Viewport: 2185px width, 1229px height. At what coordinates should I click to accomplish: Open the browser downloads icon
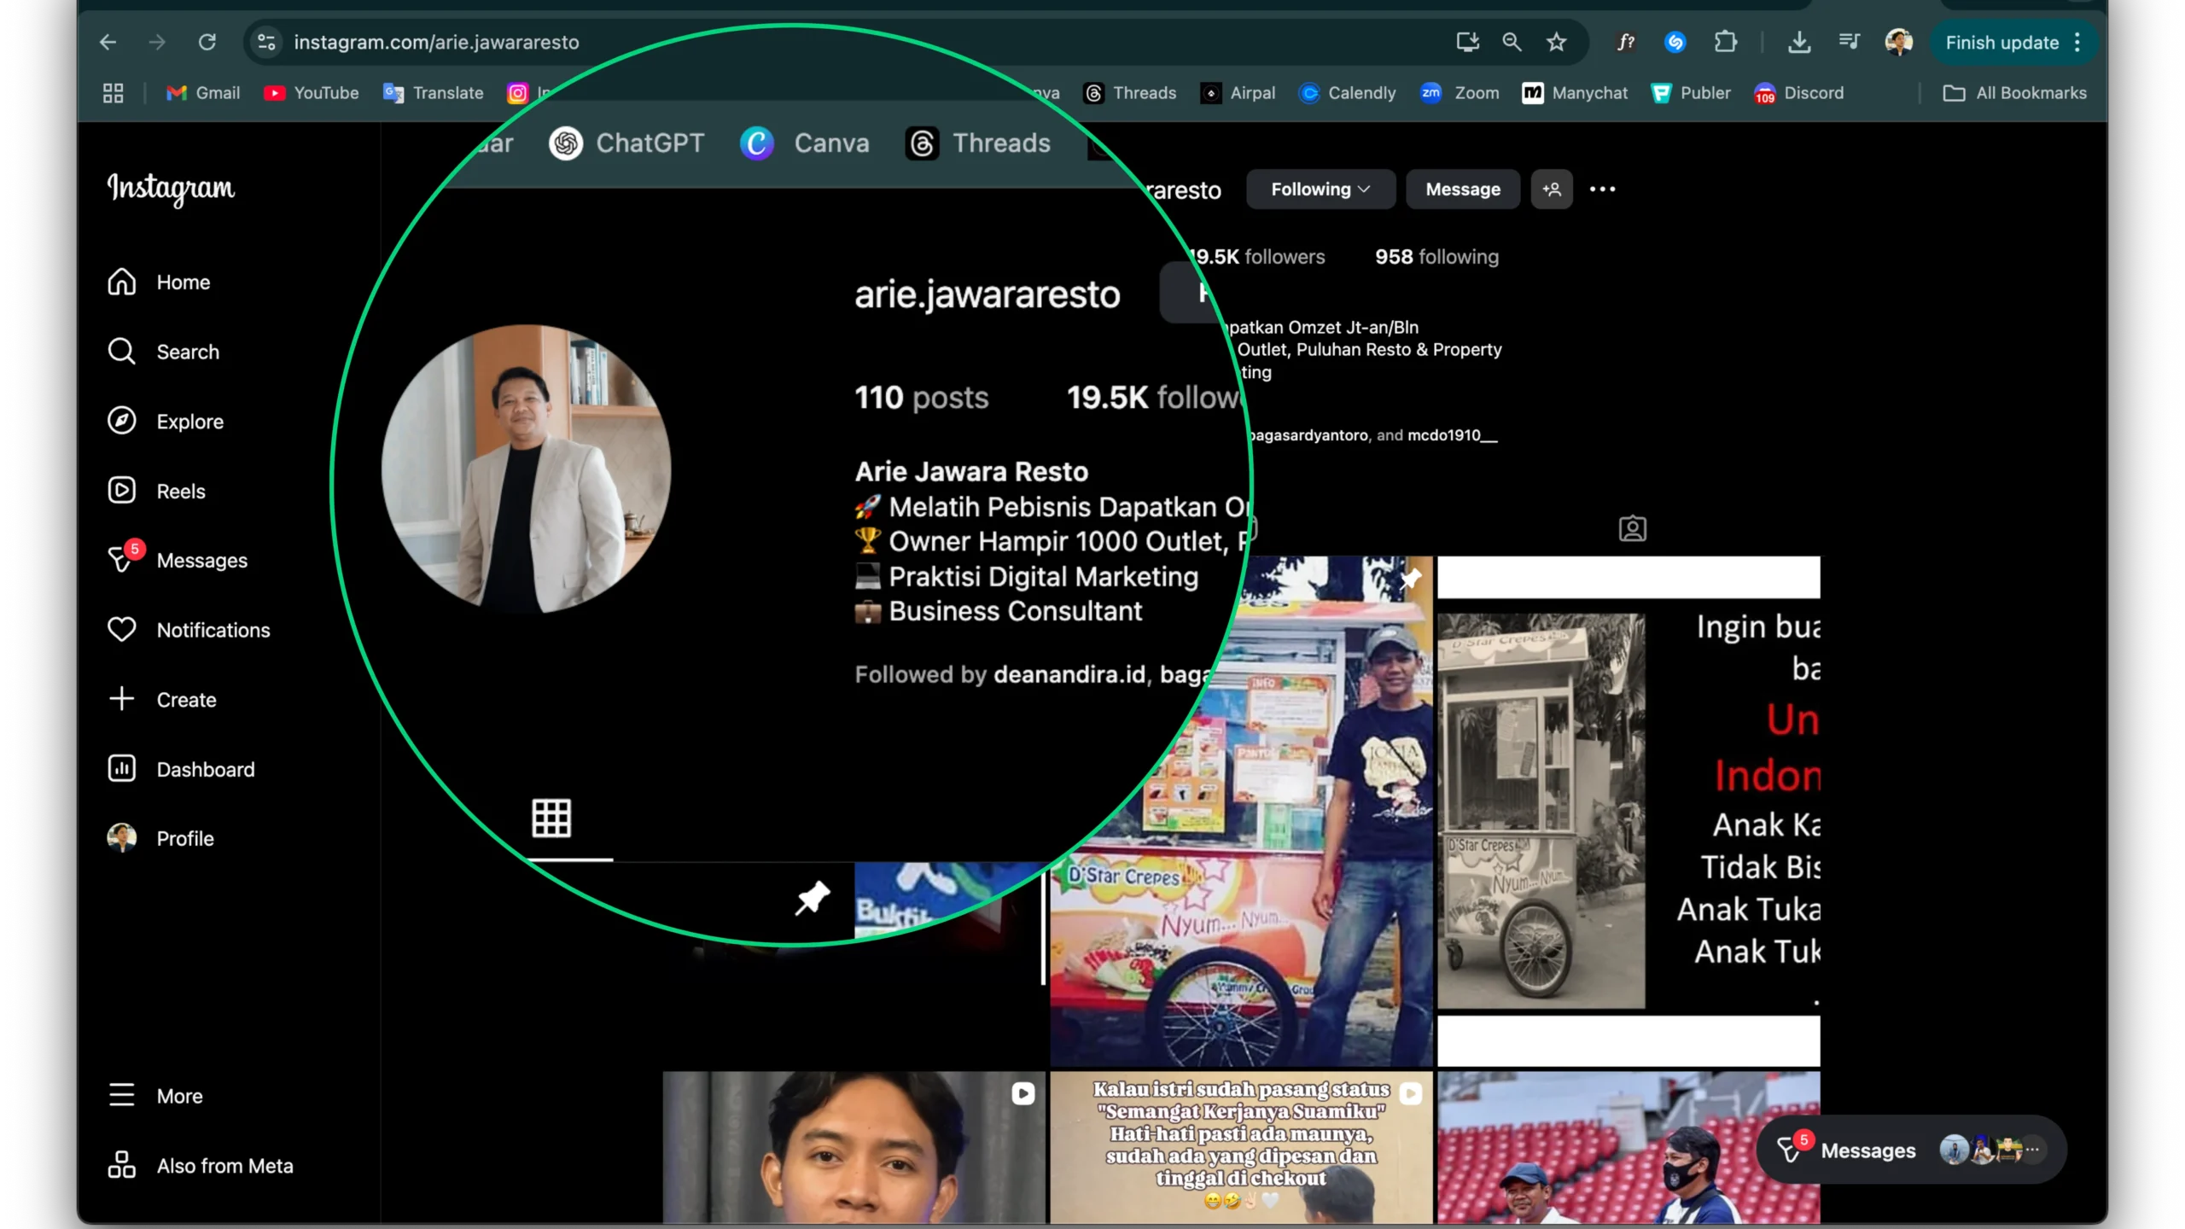[1799, 42]
